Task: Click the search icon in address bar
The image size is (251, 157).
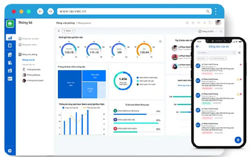Action: pyautogui.click(x=208, y=12)
